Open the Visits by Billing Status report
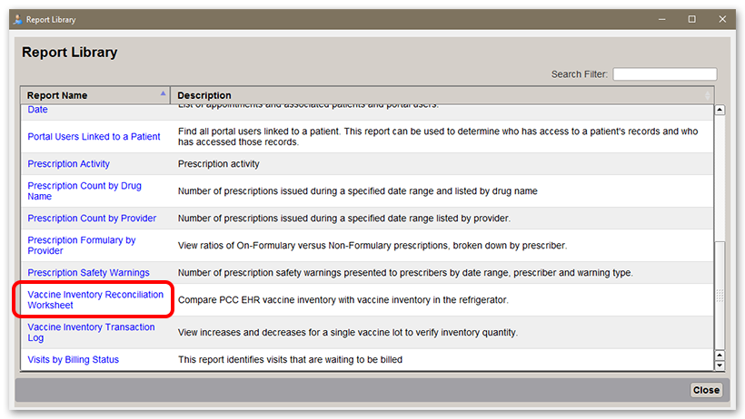The image size is (745, 419). (74, 360)
